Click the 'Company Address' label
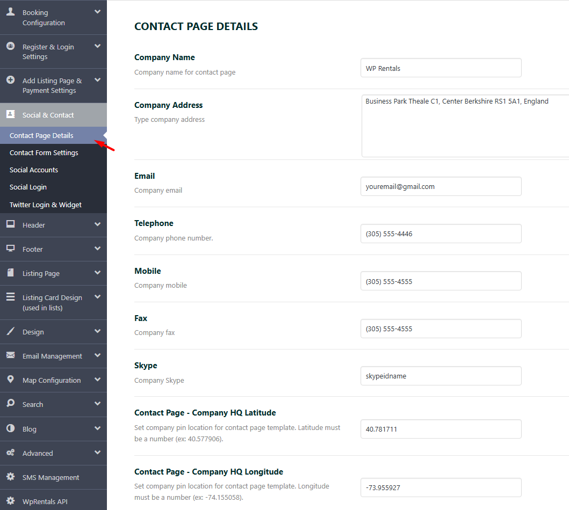The image size is (569, 510). coord(168,105)
